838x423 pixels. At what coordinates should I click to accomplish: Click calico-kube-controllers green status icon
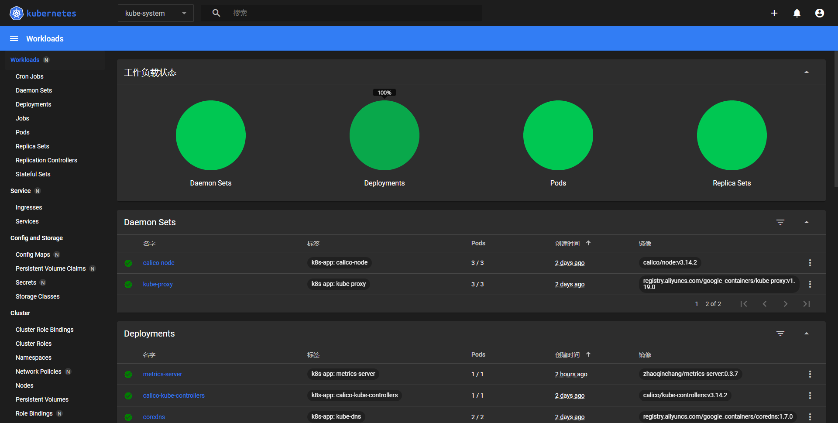128,395
